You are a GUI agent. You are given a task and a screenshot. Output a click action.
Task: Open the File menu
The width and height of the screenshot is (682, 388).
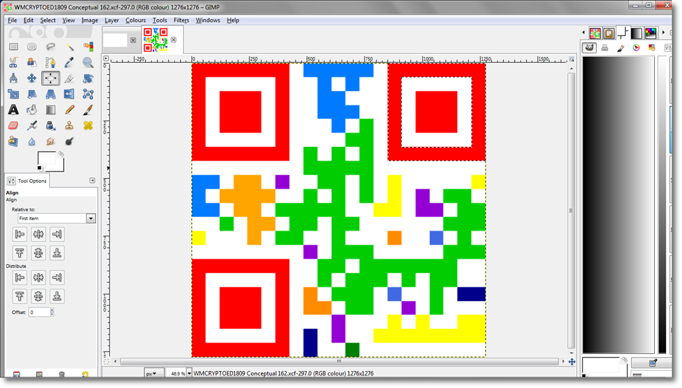point(12,20)
